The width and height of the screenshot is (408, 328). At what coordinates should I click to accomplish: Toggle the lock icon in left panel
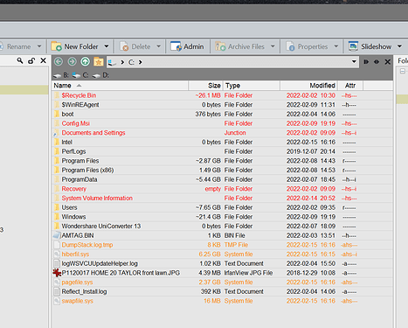(31, 60)
